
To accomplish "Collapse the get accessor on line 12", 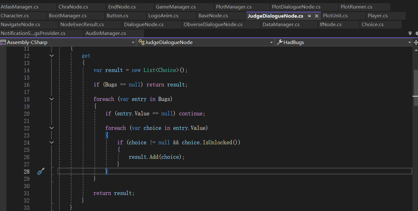I will coord(52,56).
